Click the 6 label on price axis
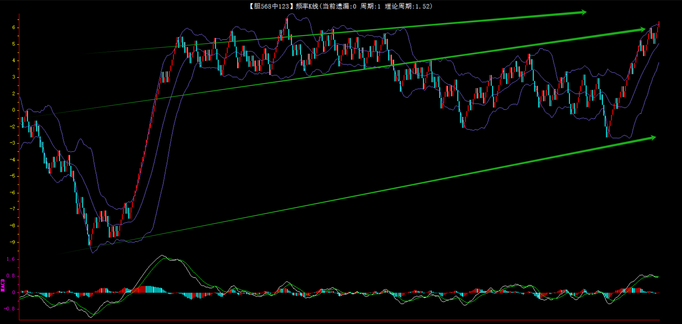Image resolution: width=682 pixels, height=324 pixels. pos(14,27)
